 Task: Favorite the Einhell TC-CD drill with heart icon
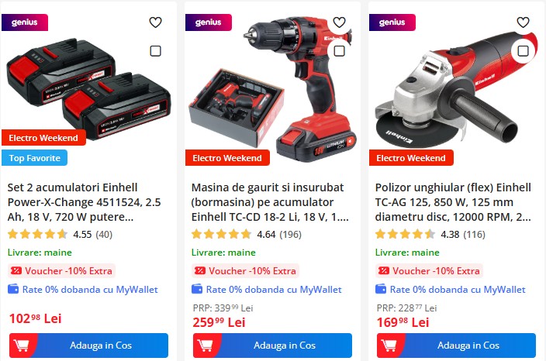339,22
